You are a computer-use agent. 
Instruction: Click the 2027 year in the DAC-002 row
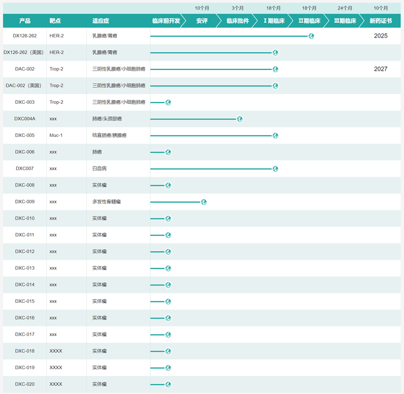click(x=380, y=69)
